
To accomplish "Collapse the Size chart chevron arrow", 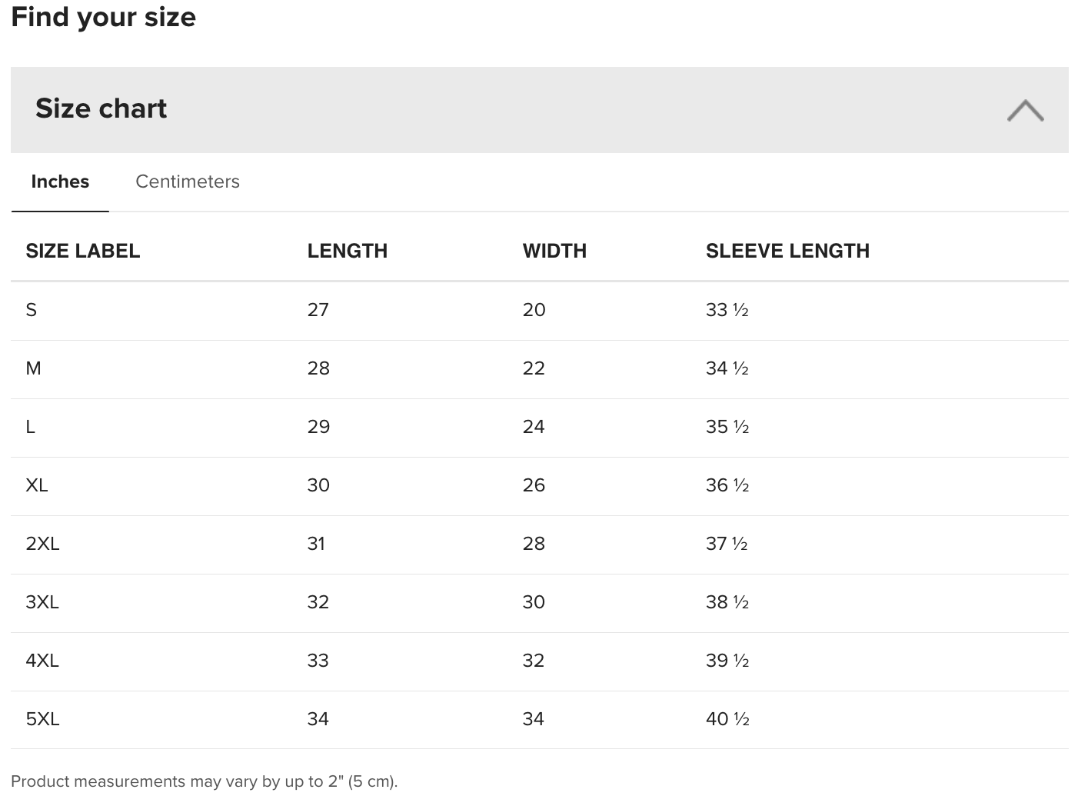I will pyautogui.click(x=1025, y=111).
